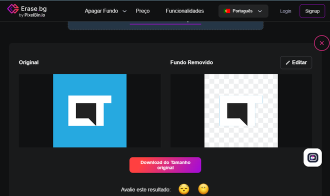Click the Login link
Image resolution: width=330 pixels, height=196 pixels.
[285, 11]
